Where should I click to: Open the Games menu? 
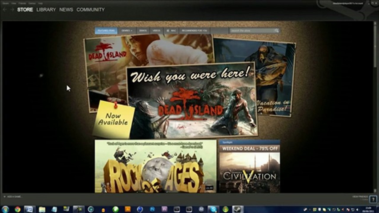coord(32,3)
